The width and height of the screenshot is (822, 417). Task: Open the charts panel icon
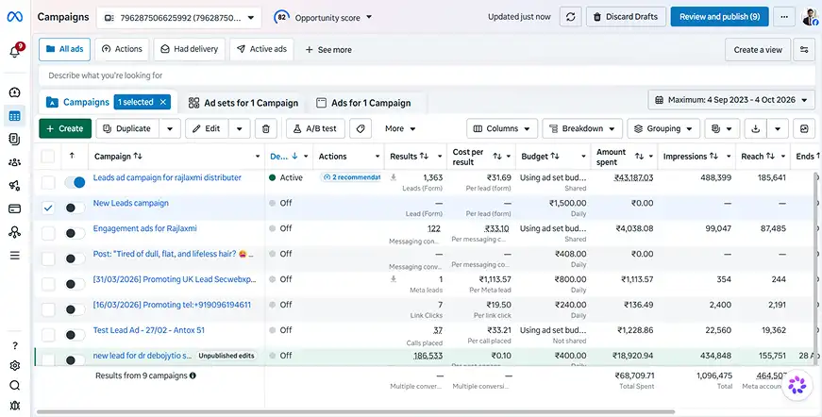(x=804, y=129)
